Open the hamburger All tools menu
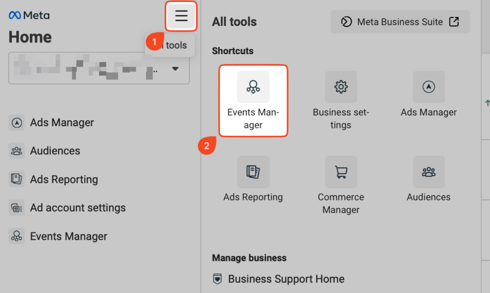490x293 pixels. 181,16
